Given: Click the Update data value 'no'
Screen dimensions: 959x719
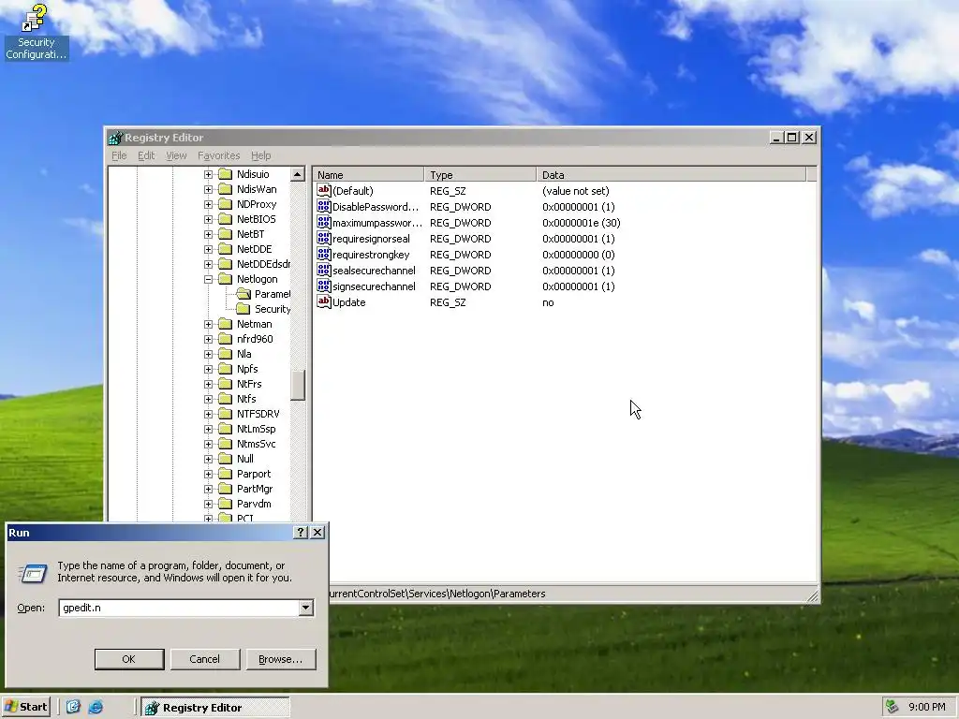Looking at the screenshot, I should [548, 302].
